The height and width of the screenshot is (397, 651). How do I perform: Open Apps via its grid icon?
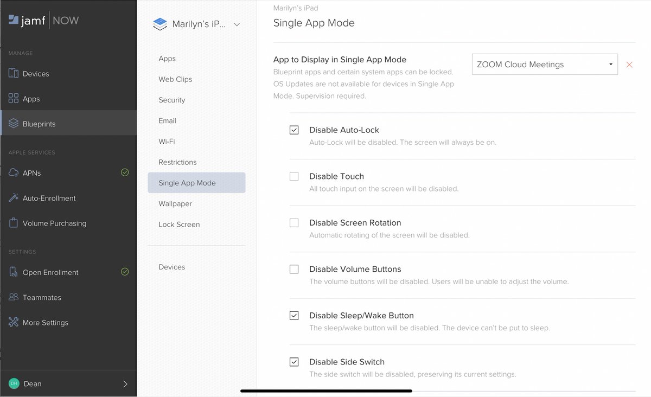[14, 99]
